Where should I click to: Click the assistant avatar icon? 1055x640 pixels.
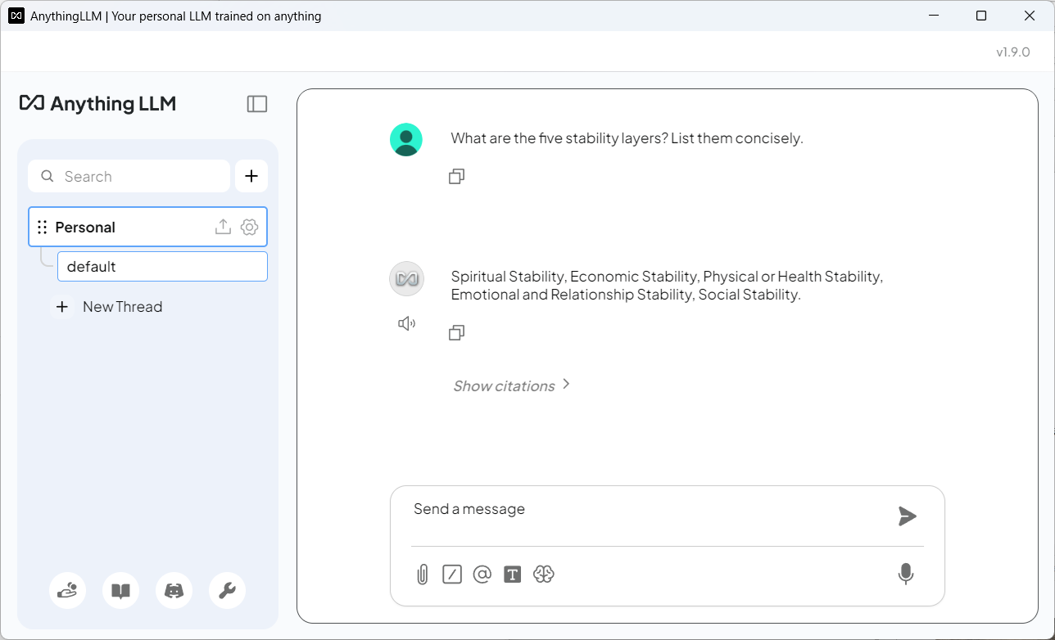[x=406, y=278]
